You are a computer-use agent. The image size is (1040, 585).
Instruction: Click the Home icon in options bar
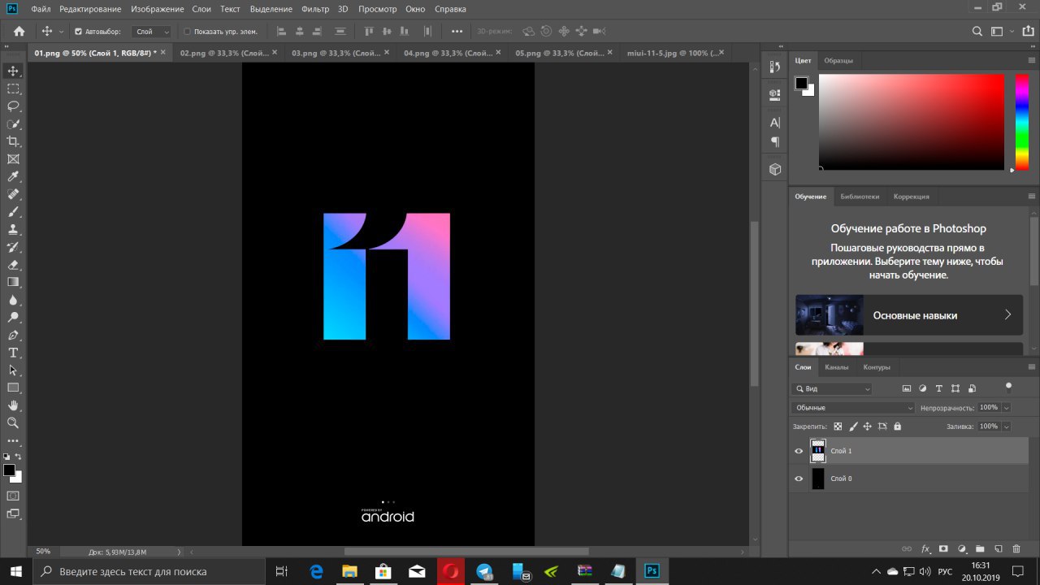pyautogui.click(x=19, y=31)
